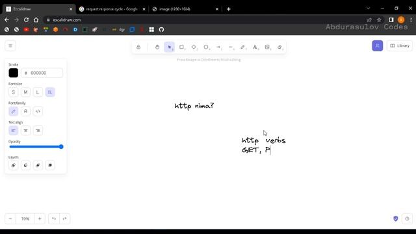
Task: Edit the stroke hex color field
Action: coord(42,73)
